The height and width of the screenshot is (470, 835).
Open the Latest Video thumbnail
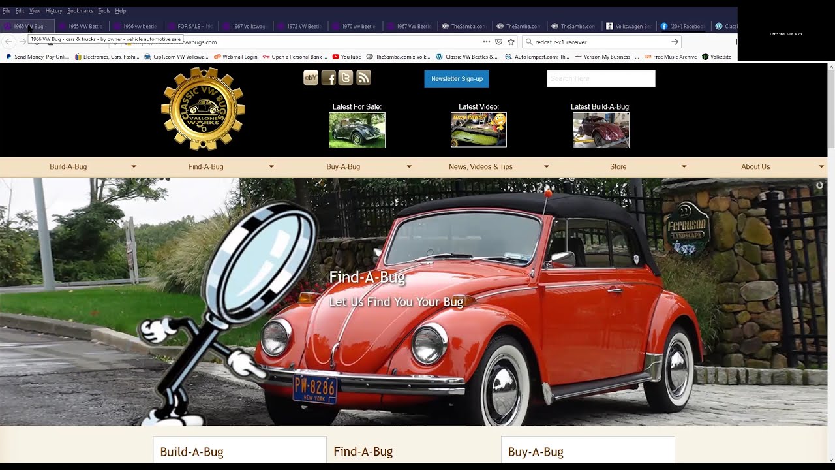pos(479,130)
